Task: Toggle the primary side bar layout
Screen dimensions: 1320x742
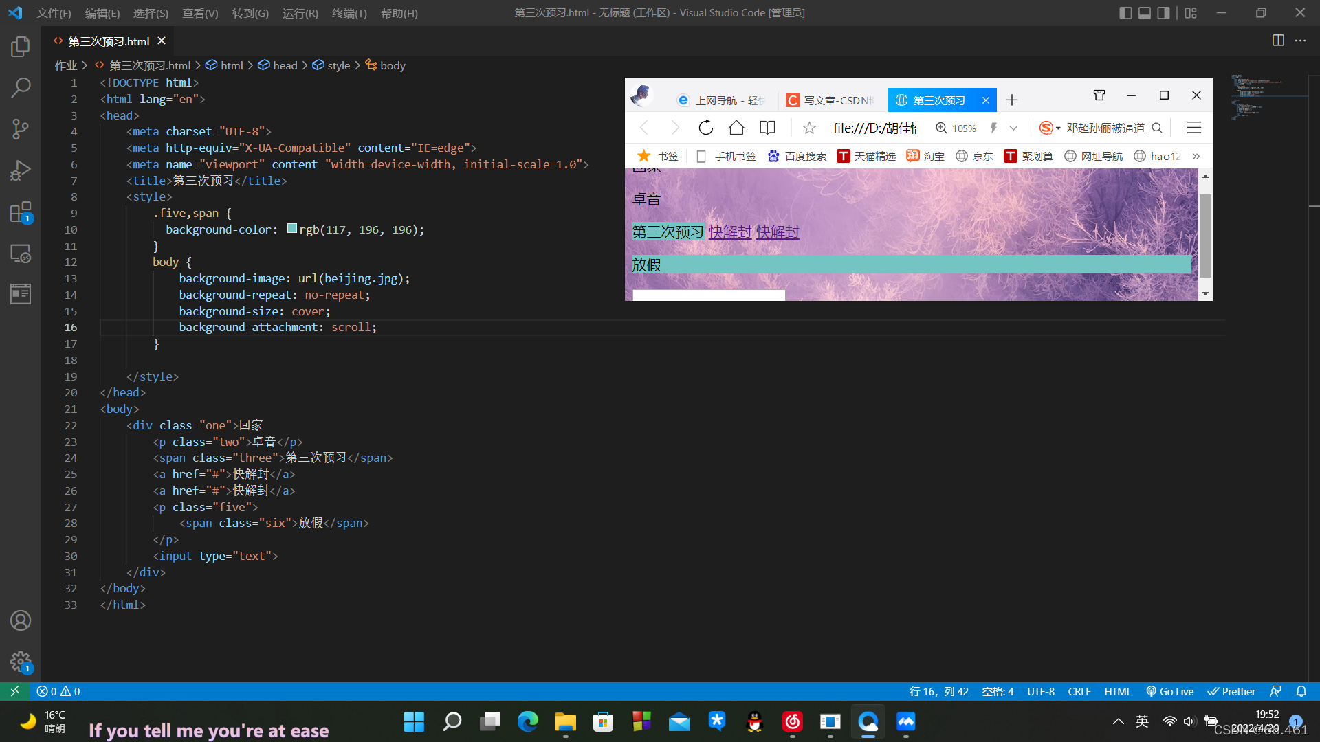Action: click(x=1125, y=13)
